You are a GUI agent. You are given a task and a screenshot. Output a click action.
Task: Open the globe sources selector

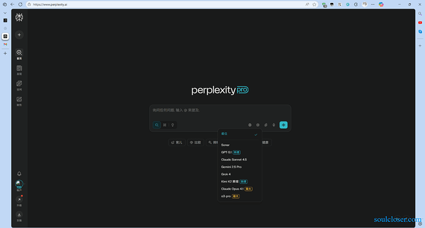250,125
